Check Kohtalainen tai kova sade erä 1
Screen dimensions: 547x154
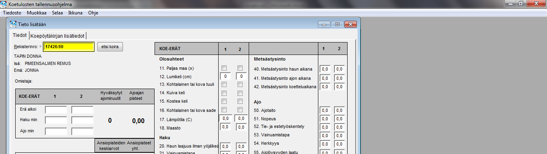[x=224, y=110]
